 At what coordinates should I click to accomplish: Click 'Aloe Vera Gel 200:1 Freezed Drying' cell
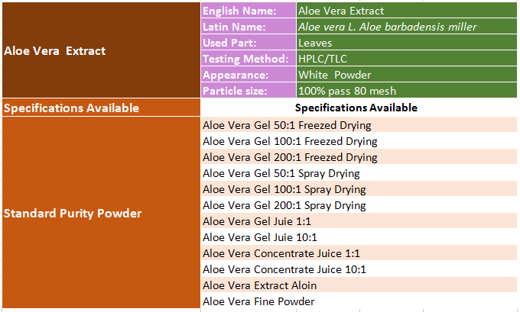[x=356, y=157]
